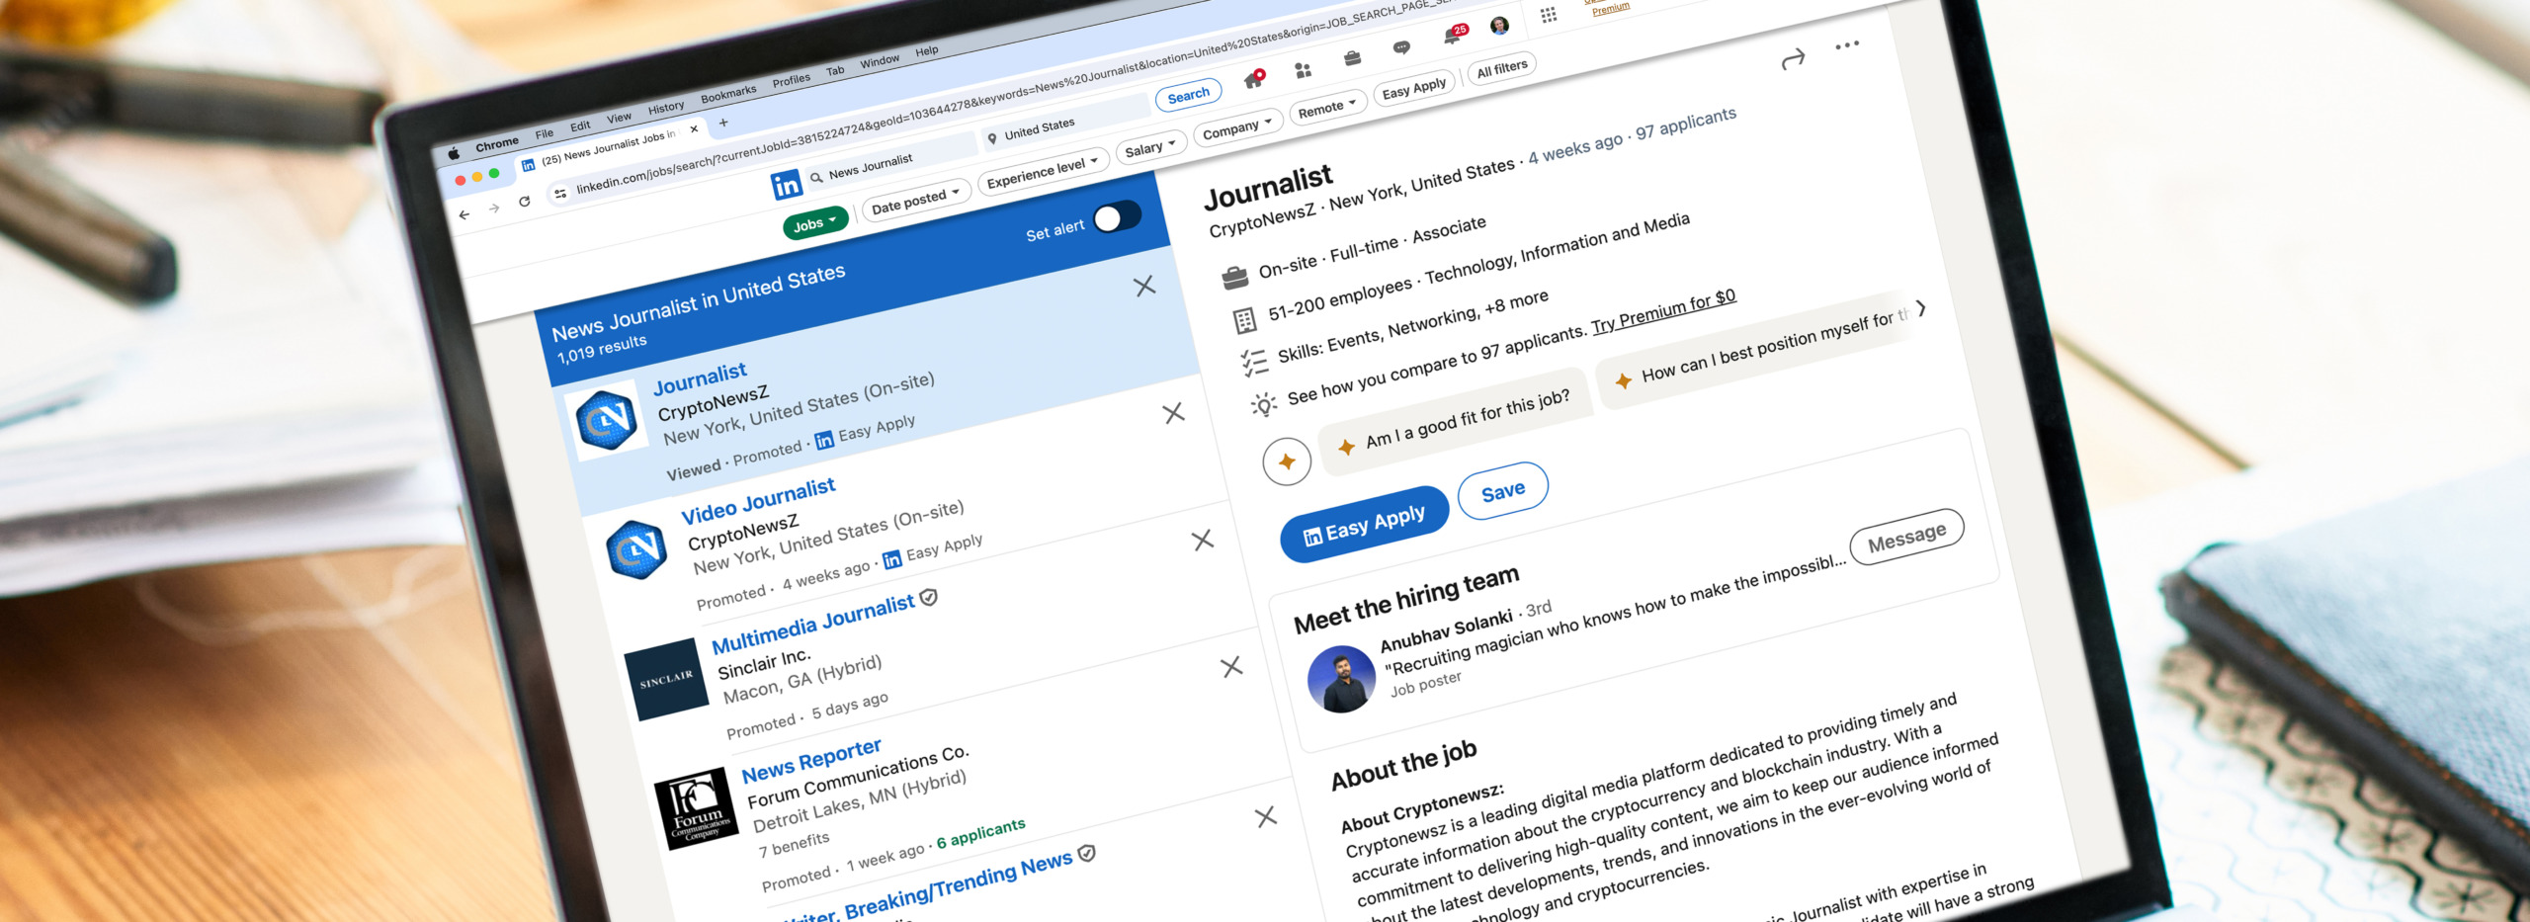Open LinkedIn Home from the nav bar

point(1254,80)
